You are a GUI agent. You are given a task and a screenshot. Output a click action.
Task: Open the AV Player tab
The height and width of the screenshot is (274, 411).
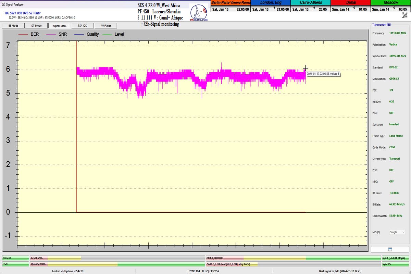coord(105,26)
